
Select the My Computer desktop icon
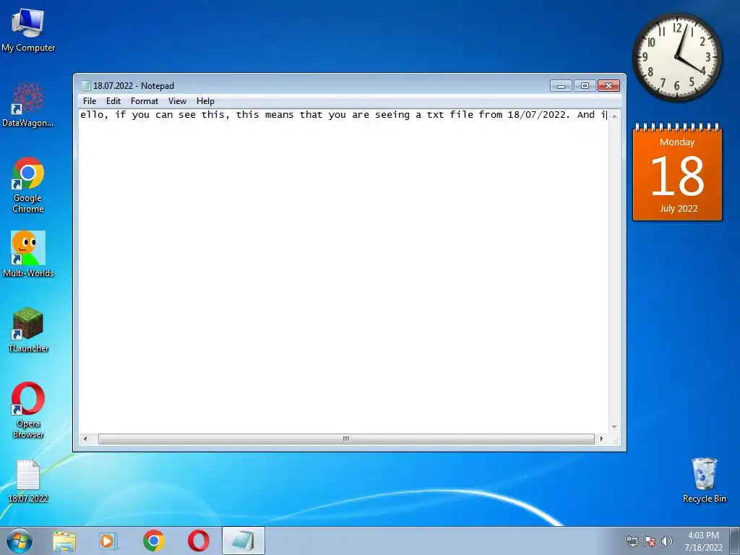28,30
